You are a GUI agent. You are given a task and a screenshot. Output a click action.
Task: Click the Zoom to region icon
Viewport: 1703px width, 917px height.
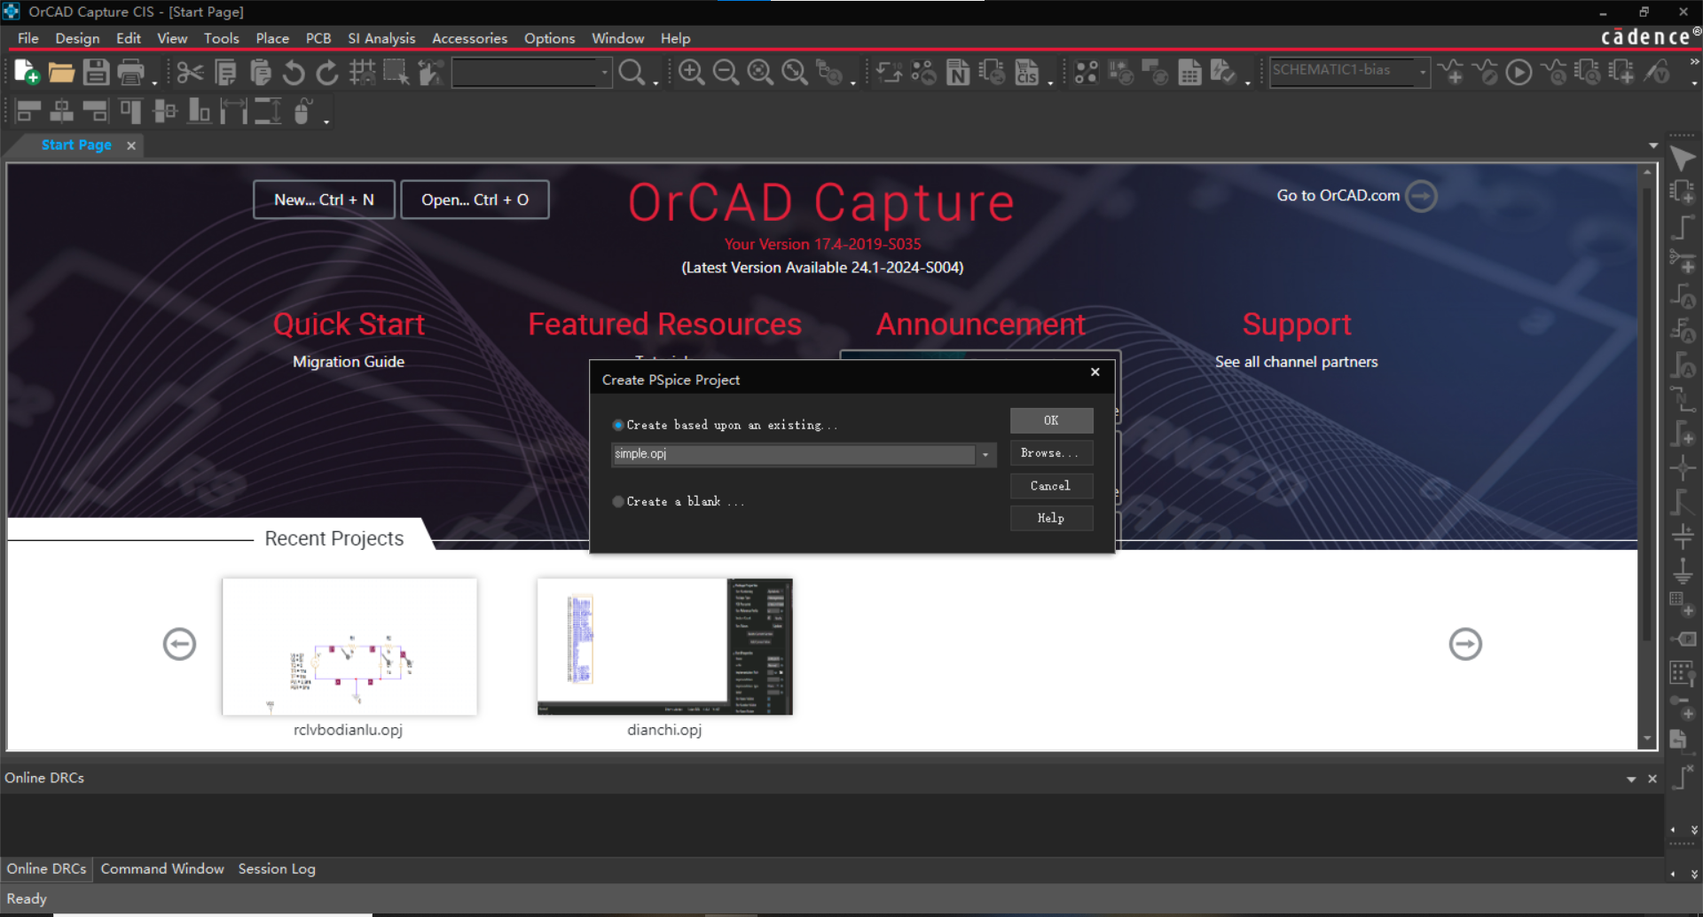pos(760,72)
